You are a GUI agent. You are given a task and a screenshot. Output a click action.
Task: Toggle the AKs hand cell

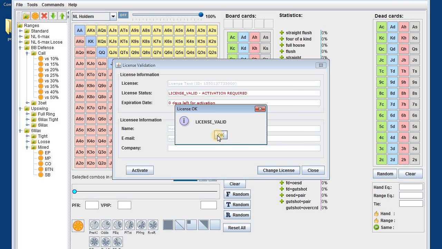(91, 30)
